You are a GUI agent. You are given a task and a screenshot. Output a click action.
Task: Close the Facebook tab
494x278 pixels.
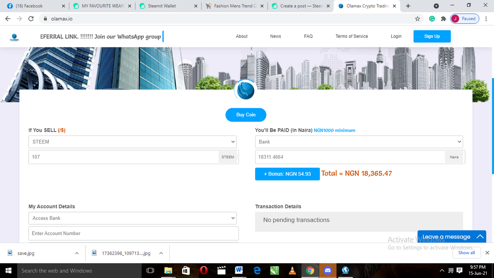tap(64, 6)
